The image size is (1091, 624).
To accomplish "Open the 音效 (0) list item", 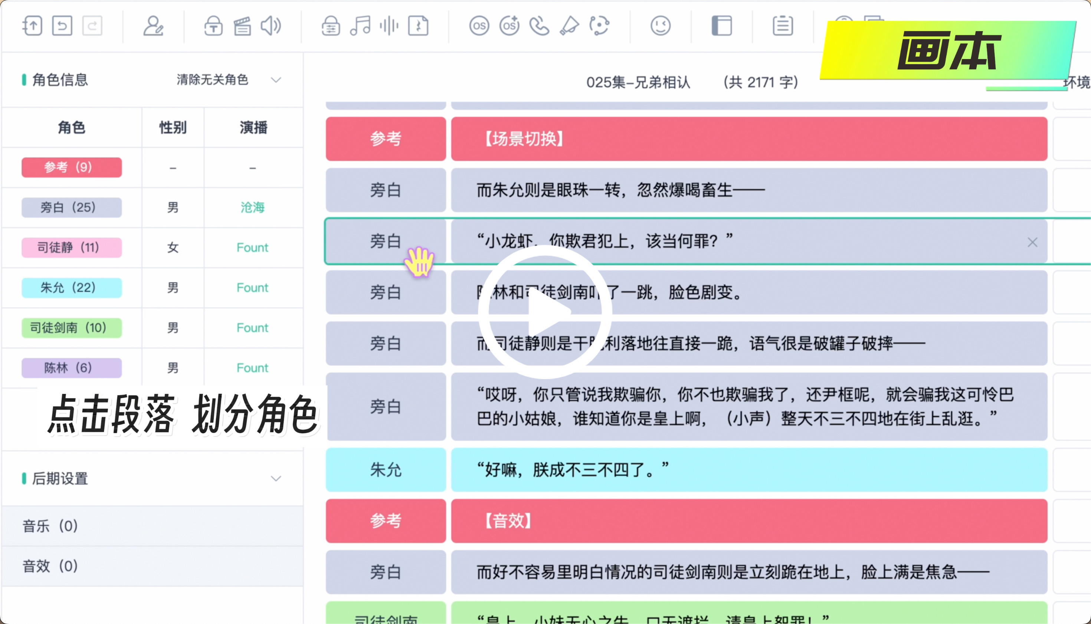I will [50, 566].
